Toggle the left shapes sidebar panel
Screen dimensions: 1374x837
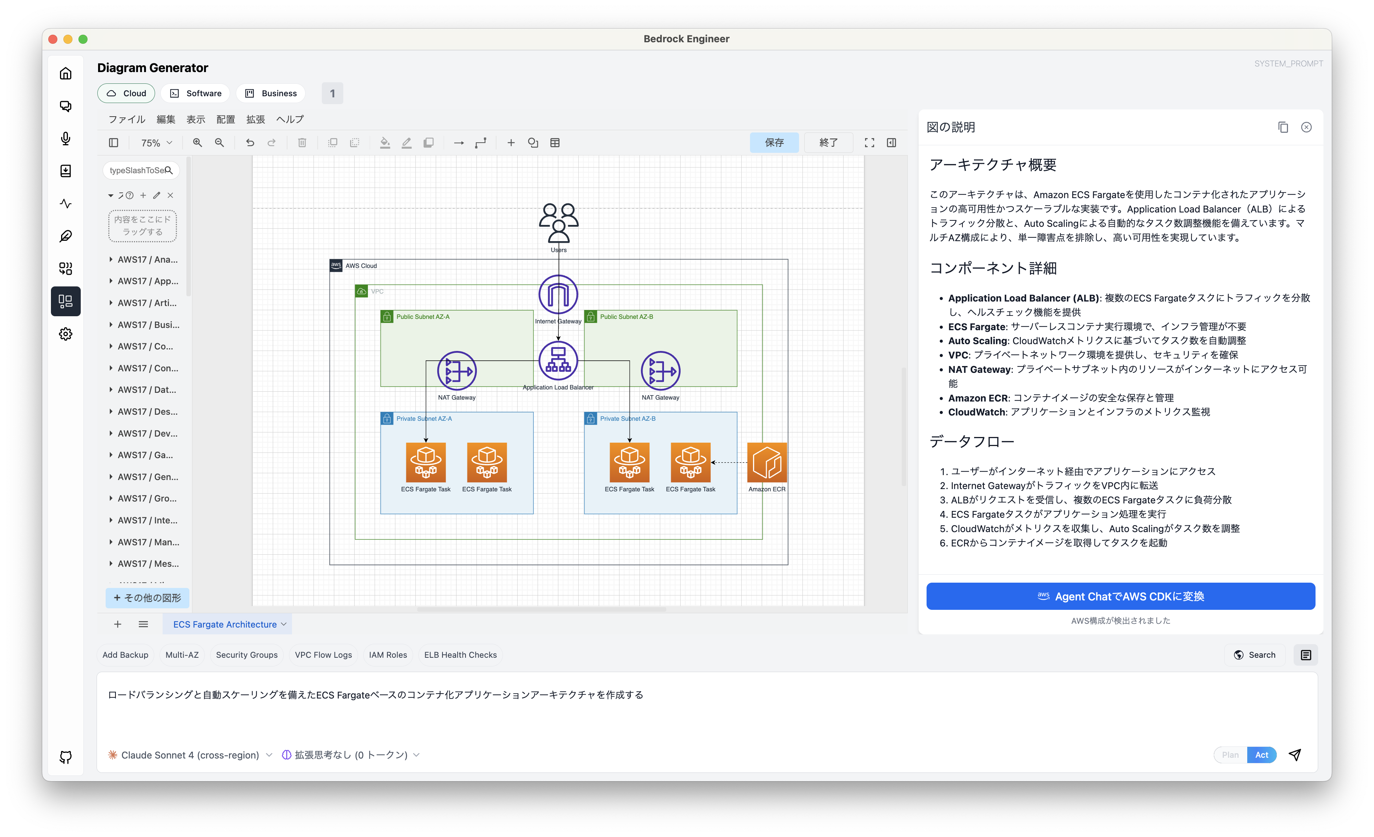coord(114,143)
